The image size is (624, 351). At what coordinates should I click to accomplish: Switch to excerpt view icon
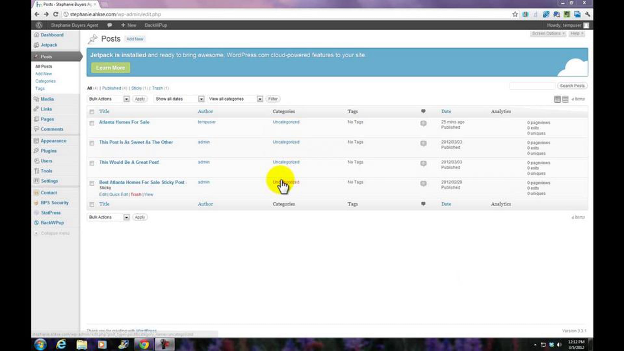pos(565,99)
